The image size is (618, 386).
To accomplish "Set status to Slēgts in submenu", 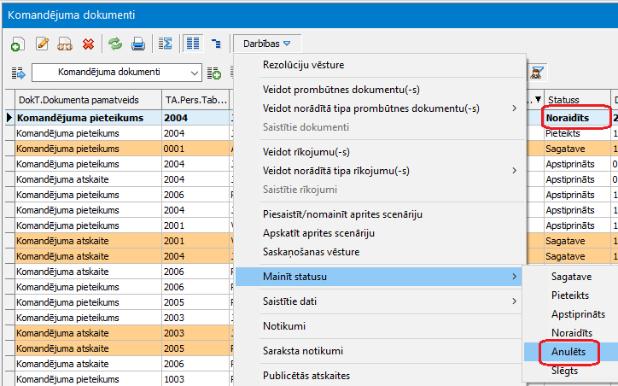I will (x=564, y=371).
